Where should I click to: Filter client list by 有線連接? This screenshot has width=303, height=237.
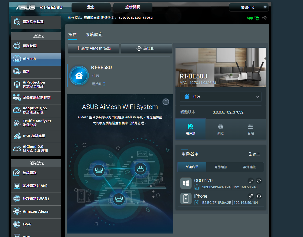click(221, 167)
